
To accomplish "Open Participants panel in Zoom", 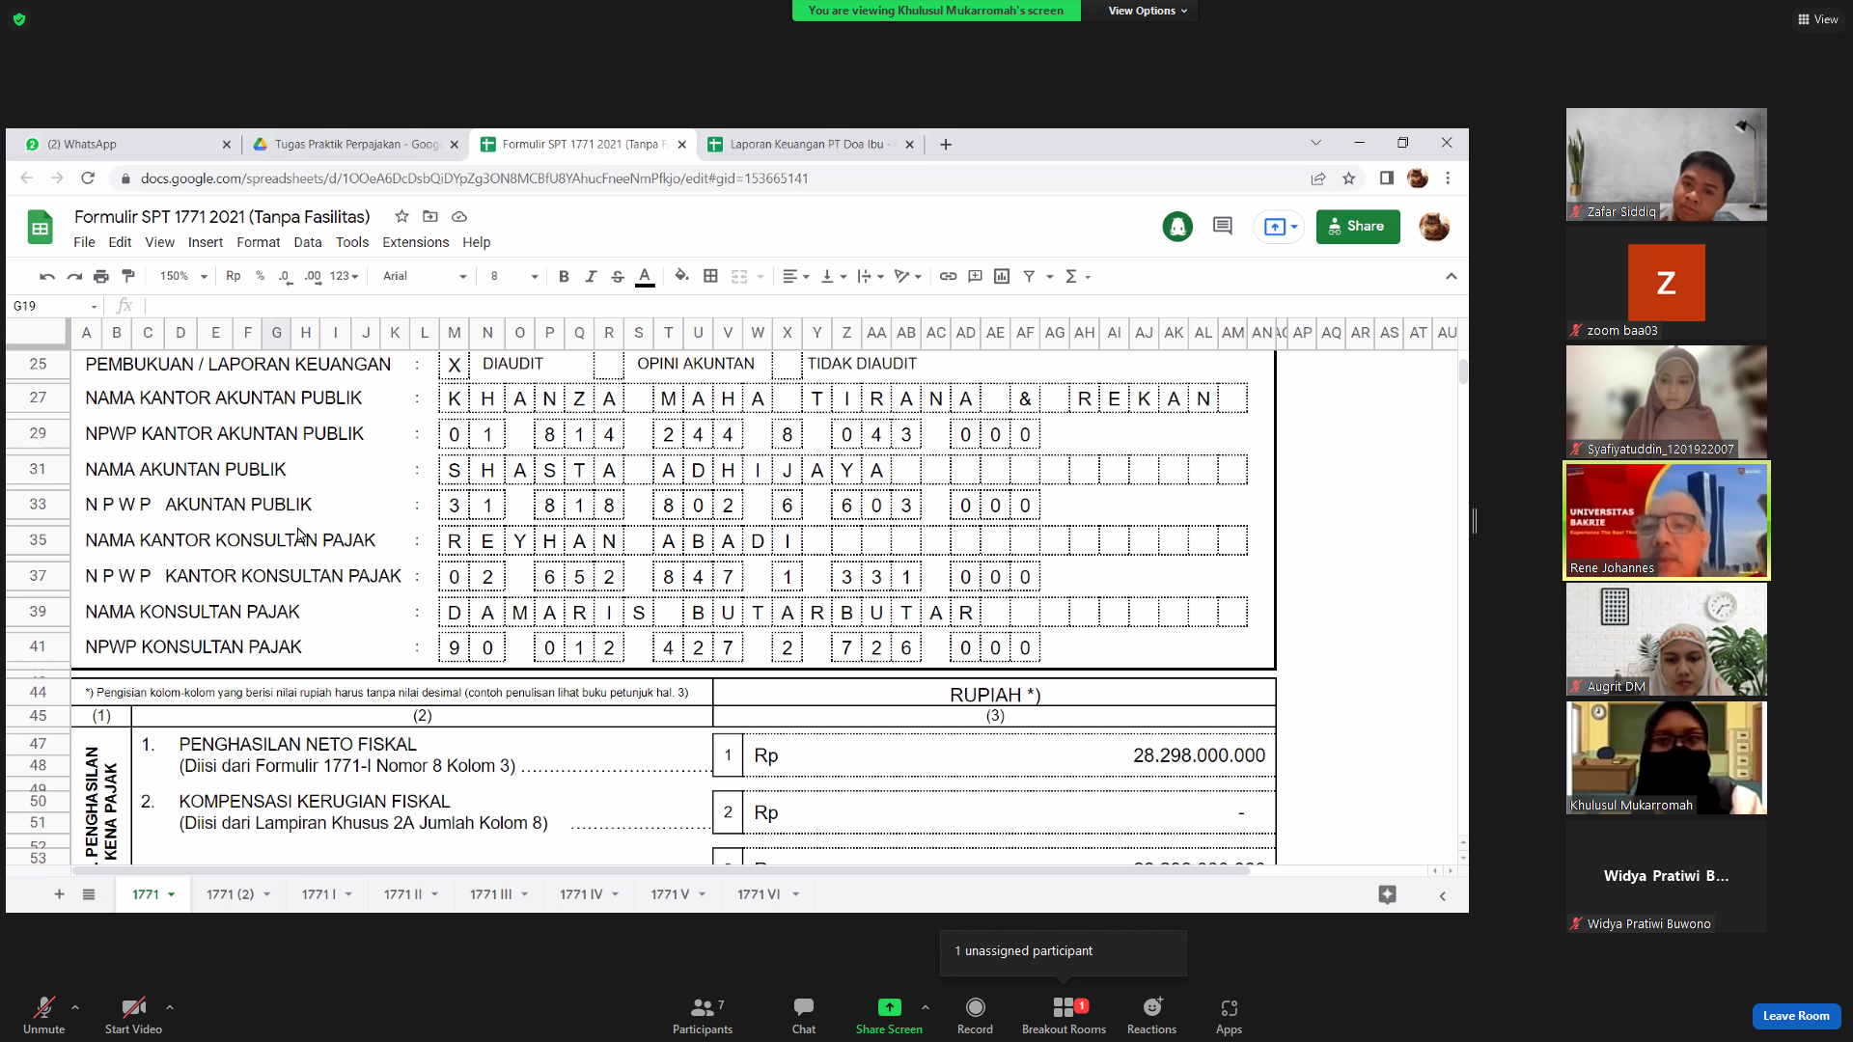I will pos(703,1015).
